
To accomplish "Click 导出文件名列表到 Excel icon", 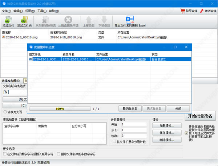I will (130, 20).
